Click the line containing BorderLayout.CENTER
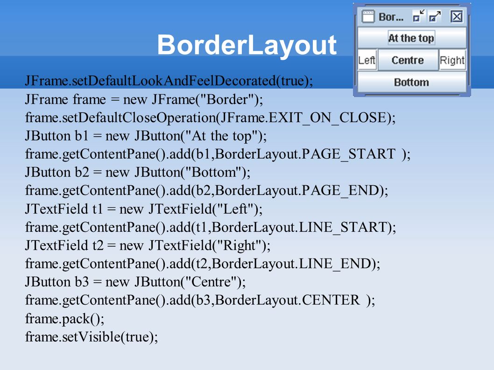Screen dimensions: 494x370 [200, 300]
